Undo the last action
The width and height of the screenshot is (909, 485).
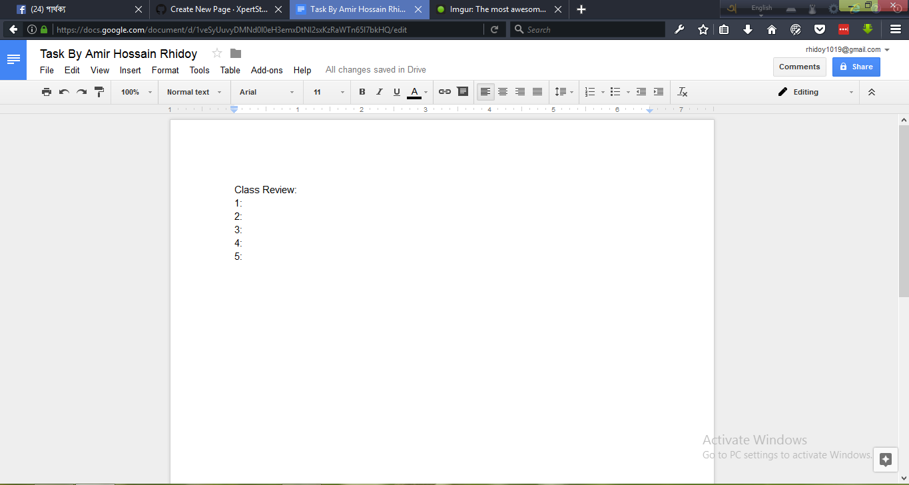point(64,92)
